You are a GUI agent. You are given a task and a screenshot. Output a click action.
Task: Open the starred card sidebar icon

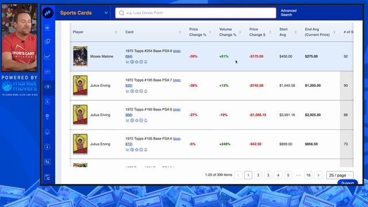click(x=47, y=28)
